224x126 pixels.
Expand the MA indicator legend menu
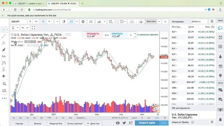(24, 45)
